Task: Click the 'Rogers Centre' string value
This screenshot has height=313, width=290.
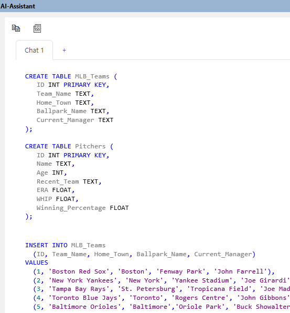Action: [200, 298]
